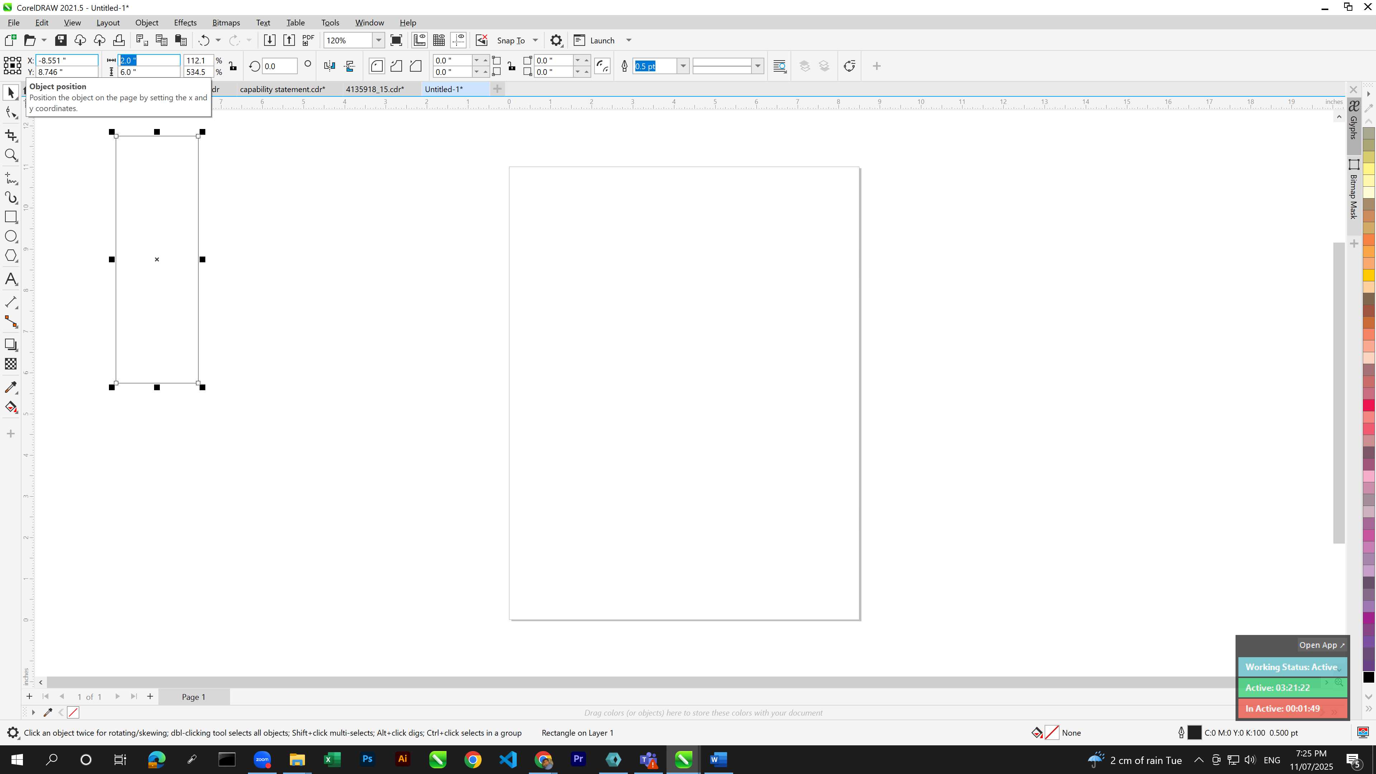Select the Drop Shadow tool

click(x=11, y=344)
